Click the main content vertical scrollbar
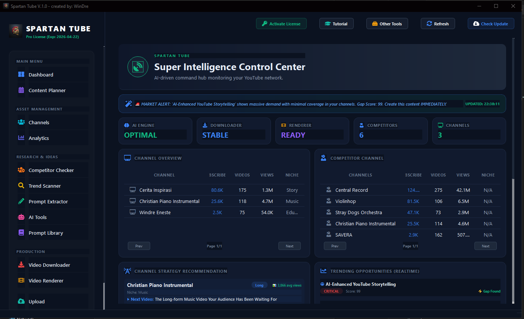Image resolution: width=524 pixels, height=319 pixels. pyautogui.click(x=513, y=239)
